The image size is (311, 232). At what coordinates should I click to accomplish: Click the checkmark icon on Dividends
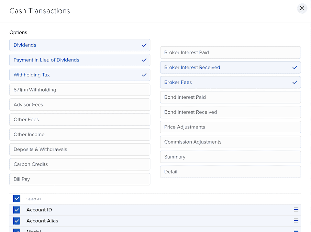click(x=144, y=45)
